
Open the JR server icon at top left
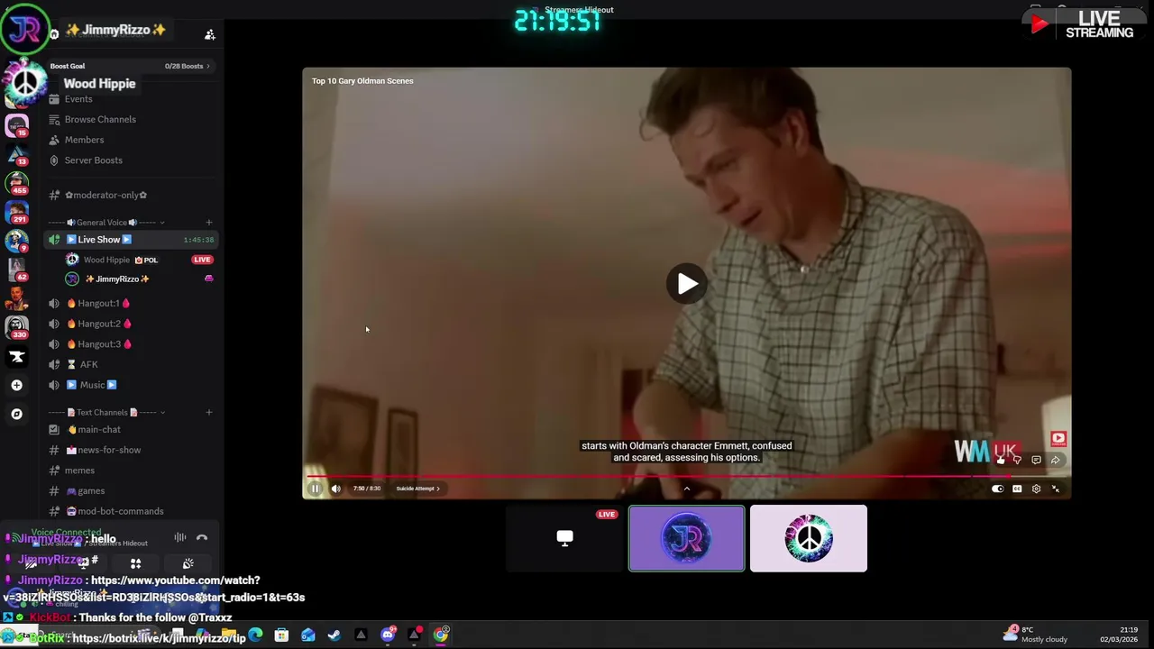(24, 29)
